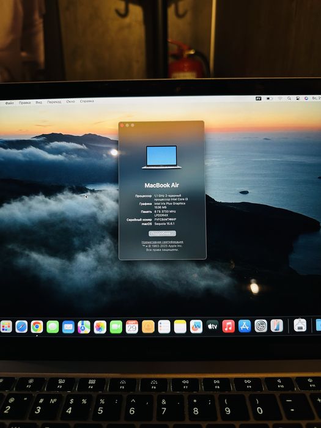Launch Freeform from the Dock
This screenshot has height=428, width=321.
click(196, 327)
